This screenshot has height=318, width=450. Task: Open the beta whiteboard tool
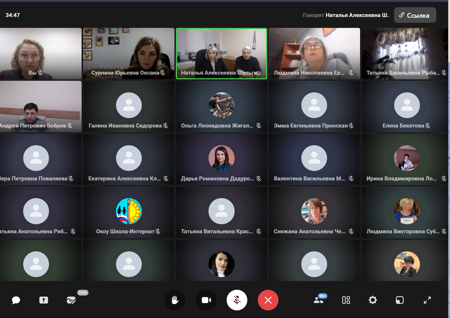tap(71, 300)
